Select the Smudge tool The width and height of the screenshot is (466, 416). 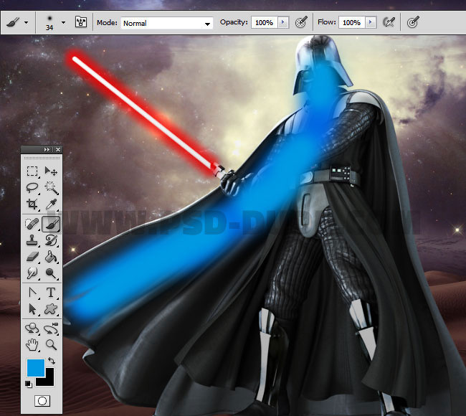(x=32, y=273)
